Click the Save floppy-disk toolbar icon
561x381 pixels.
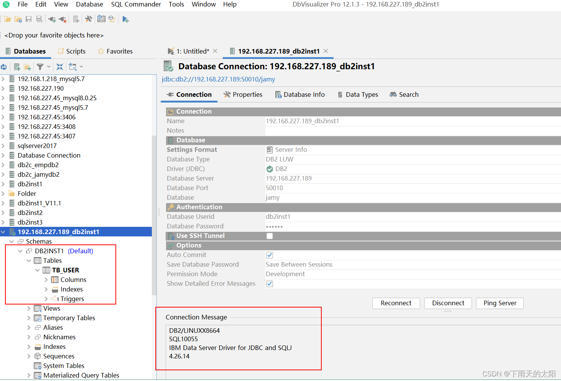tap(29, 19)
